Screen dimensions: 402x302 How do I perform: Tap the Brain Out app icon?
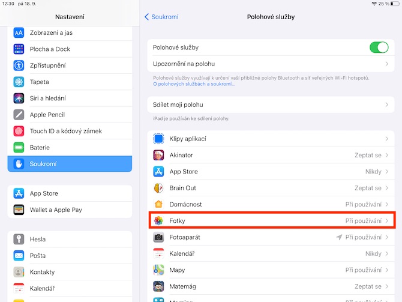158,188
